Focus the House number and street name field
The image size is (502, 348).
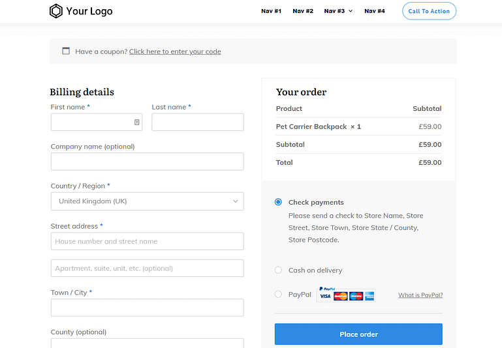(148, 241)
